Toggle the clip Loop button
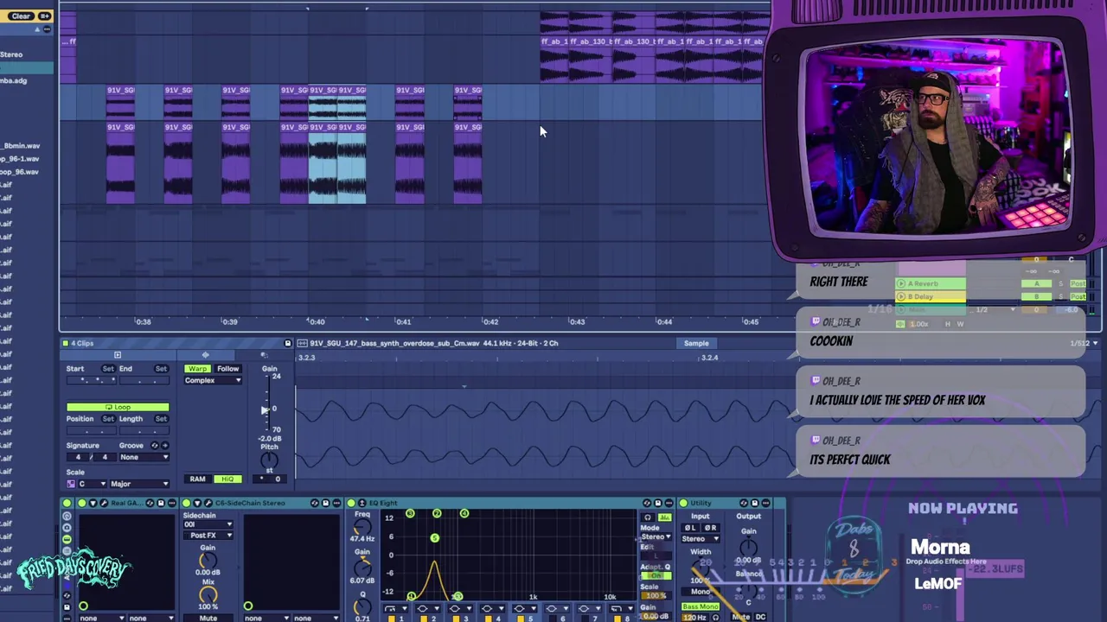The width and height of the screenshot is (1107, 622). pyautogui.click(x=118, y=407)
